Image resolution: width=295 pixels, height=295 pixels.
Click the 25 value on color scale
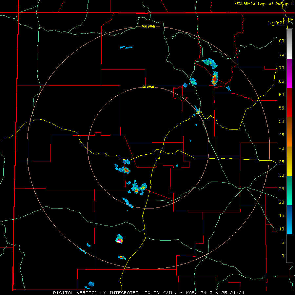point(282,188)
